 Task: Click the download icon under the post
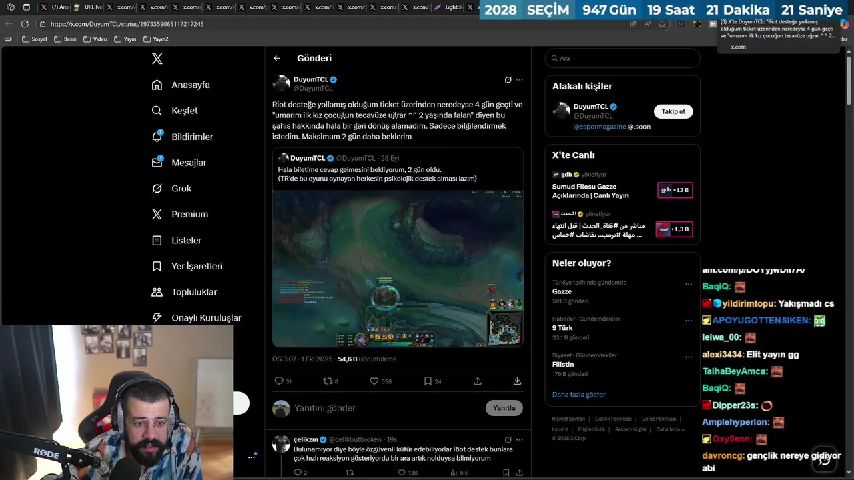(x=517, y=381)
